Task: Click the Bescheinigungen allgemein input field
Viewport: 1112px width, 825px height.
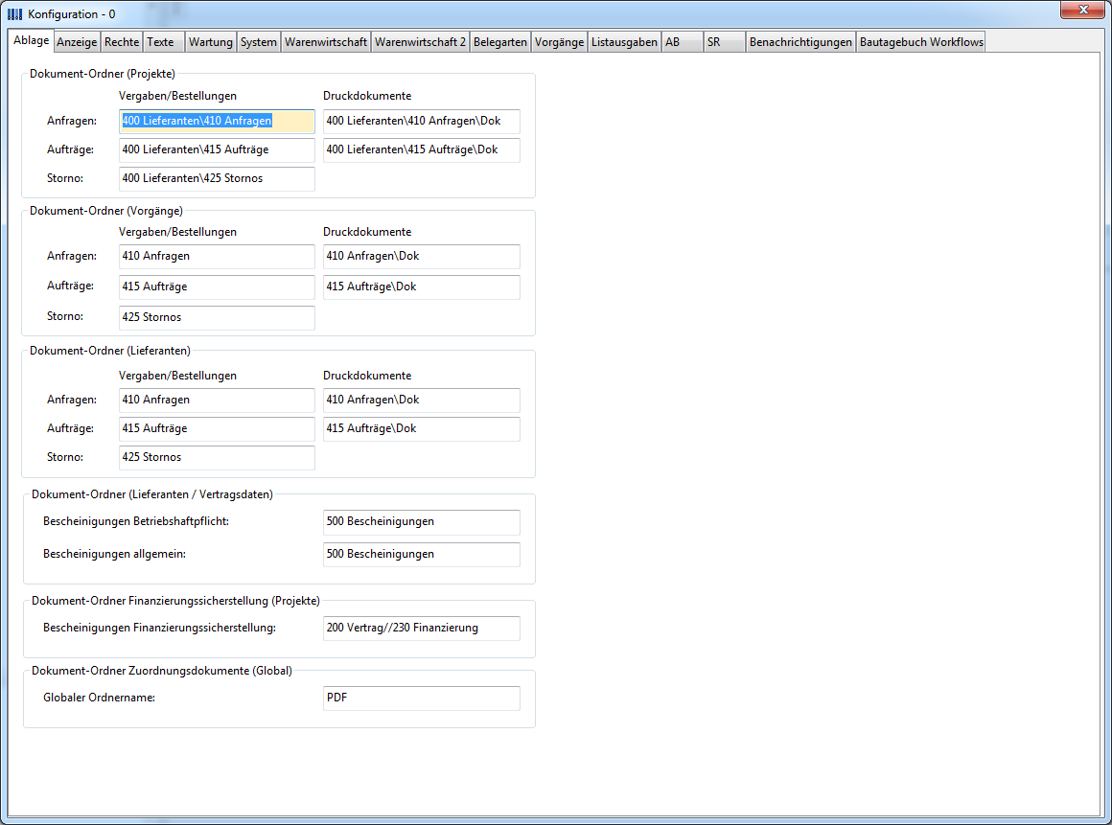Action: coord(421,554)
